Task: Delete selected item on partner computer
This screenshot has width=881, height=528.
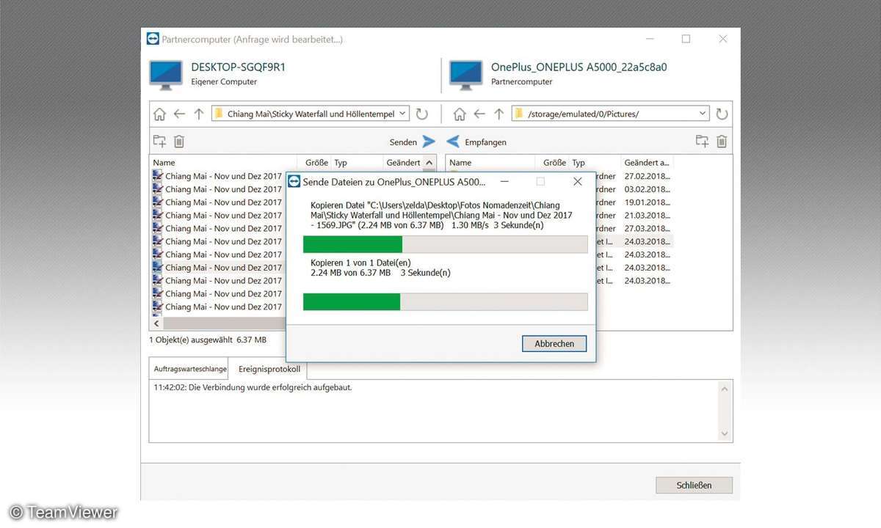Action: (722, 142)
